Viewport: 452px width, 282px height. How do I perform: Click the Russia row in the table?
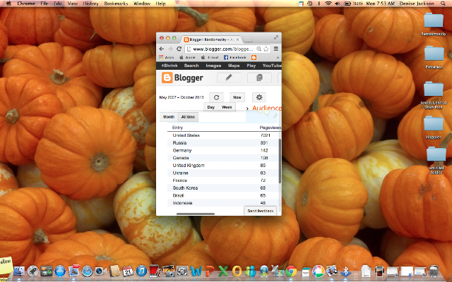click(223, 142)
